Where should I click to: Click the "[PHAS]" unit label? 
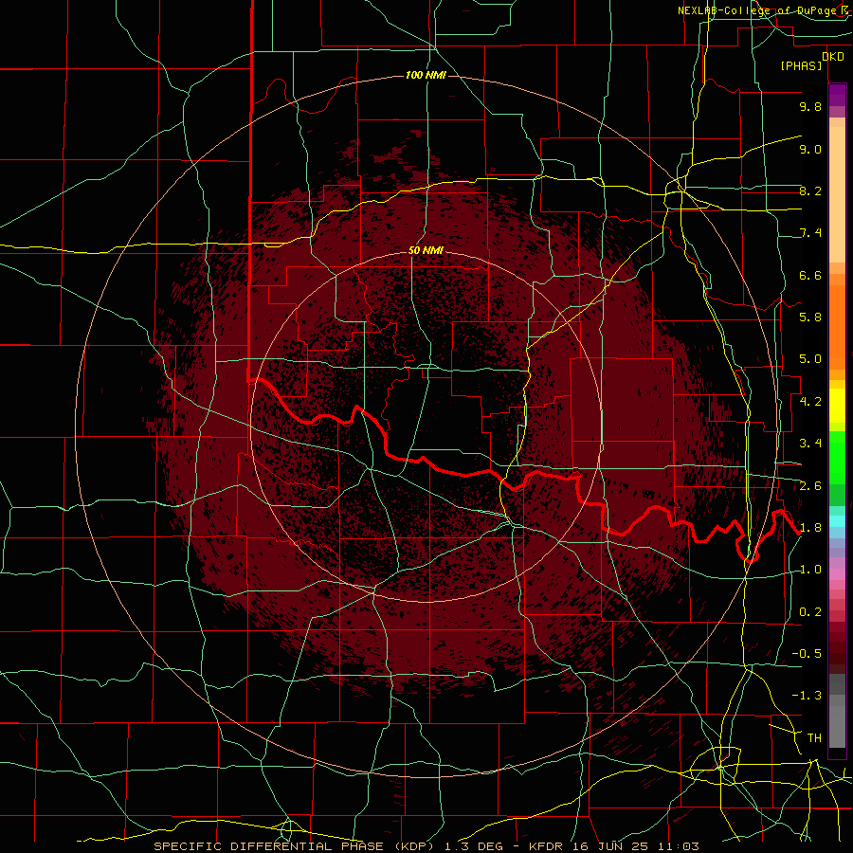tap(801, 65)
